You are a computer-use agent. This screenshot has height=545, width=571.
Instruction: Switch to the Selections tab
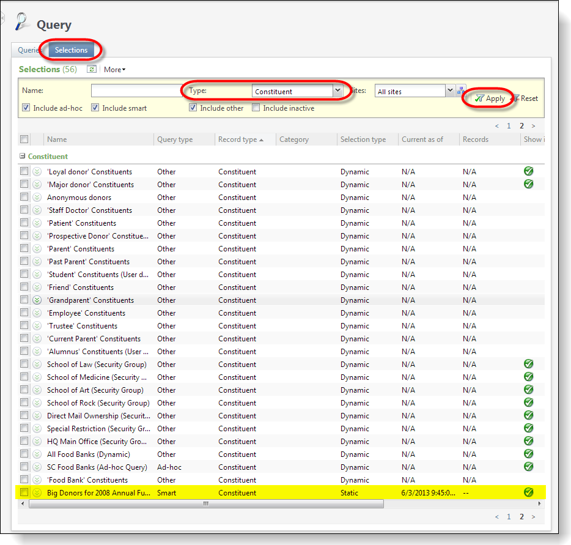(x=72, y=50)
